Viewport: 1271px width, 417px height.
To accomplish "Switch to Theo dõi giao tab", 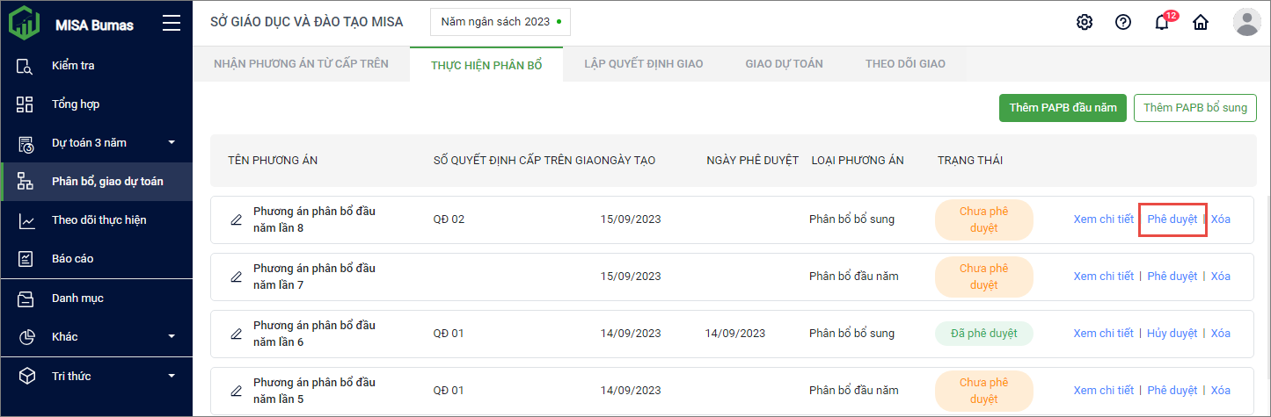I will [904, 63].
